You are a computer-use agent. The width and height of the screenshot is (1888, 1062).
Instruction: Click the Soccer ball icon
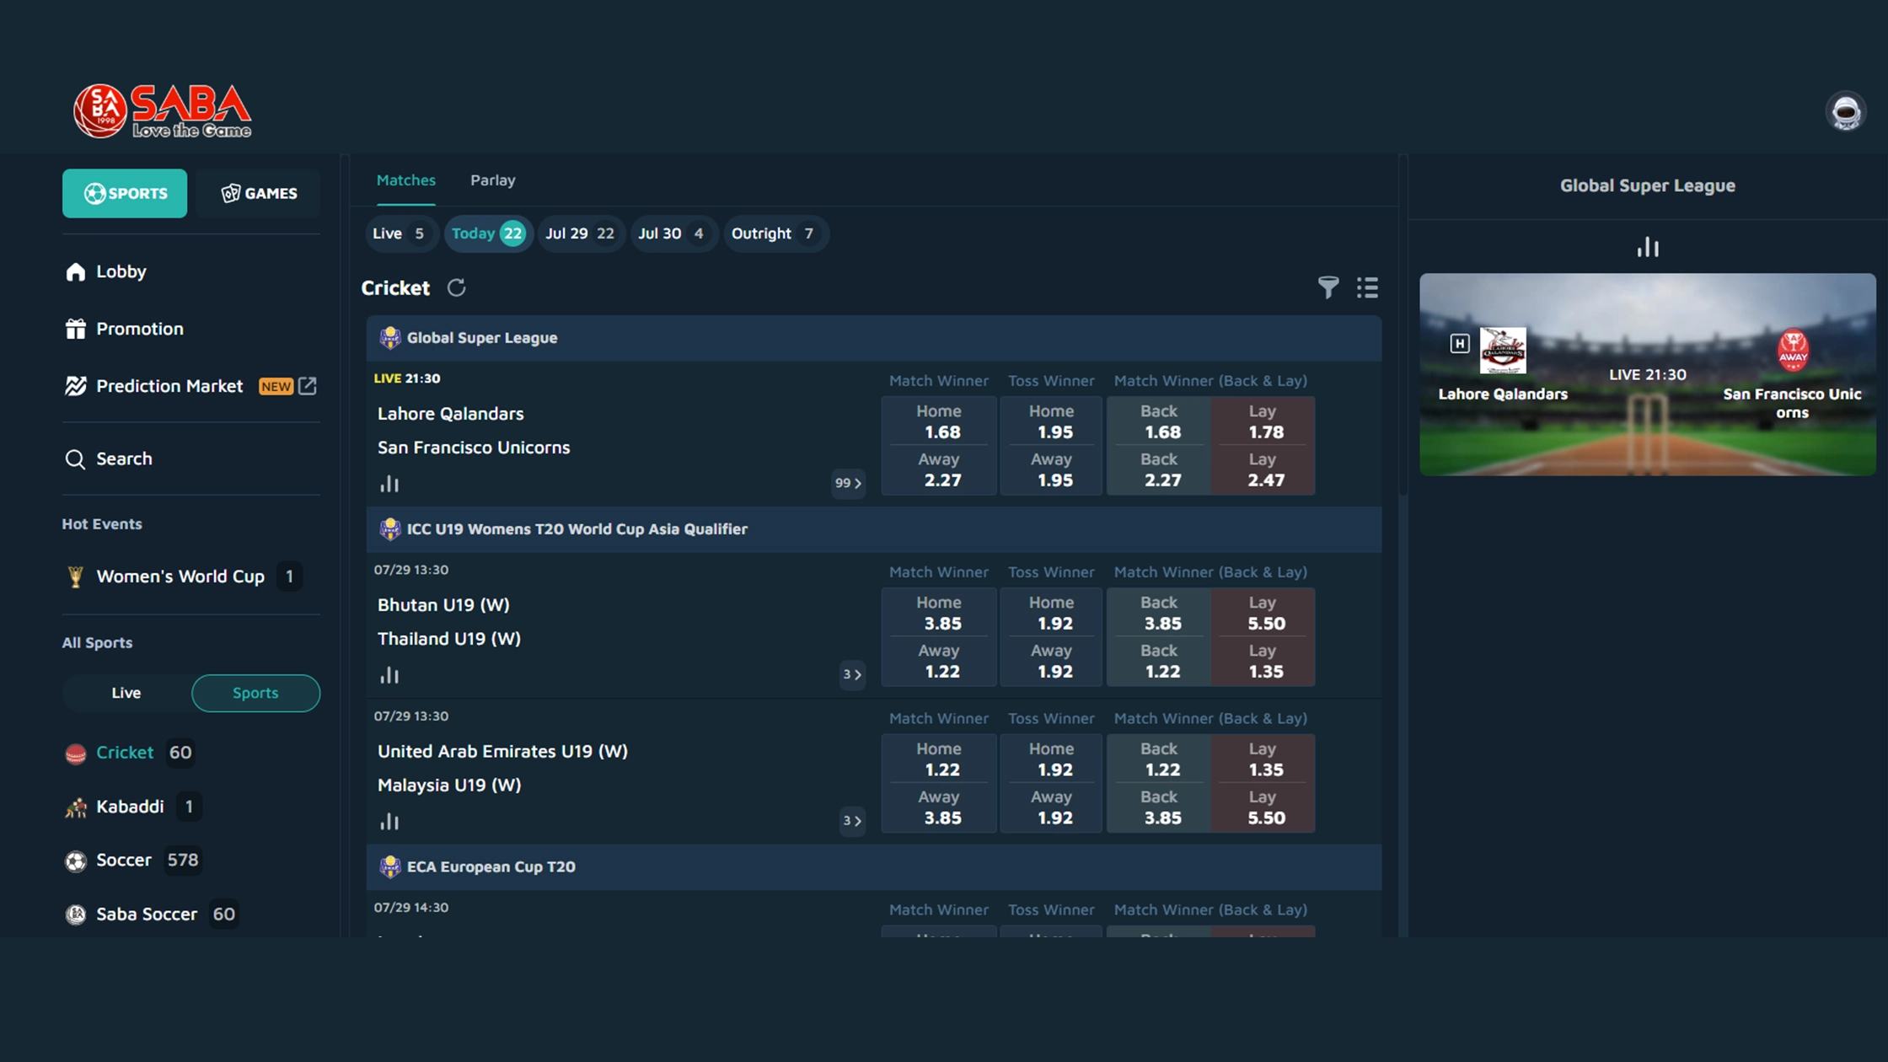(x=76, y=861)
